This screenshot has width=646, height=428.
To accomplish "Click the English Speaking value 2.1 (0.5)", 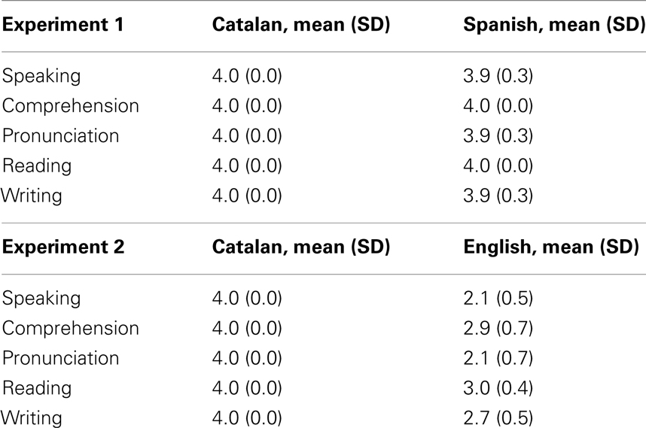I will pos(498,299).
